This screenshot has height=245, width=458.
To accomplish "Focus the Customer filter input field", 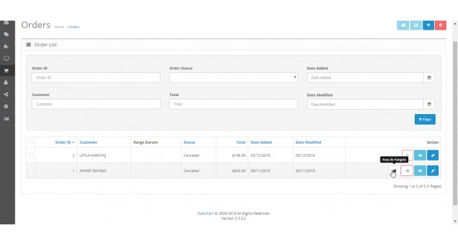I will pos(96,104).
